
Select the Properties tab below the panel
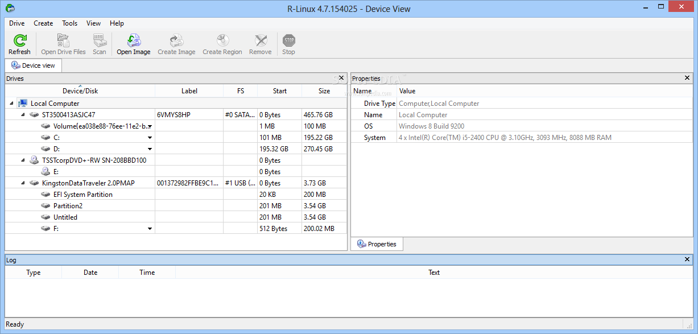pyautogui.click(x=377, y=244)
